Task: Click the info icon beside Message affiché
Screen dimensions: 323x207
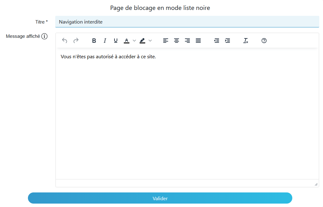Action: tap(44, 36)
